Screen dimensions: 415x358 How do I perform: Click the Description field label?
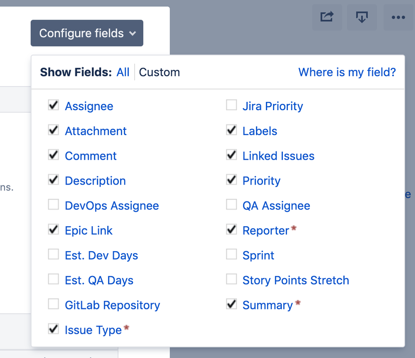(95, 181)
